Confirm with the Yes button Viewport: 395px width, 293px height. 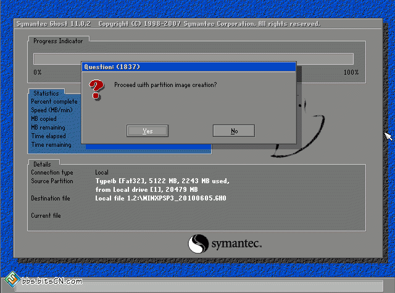pos(148,131)
